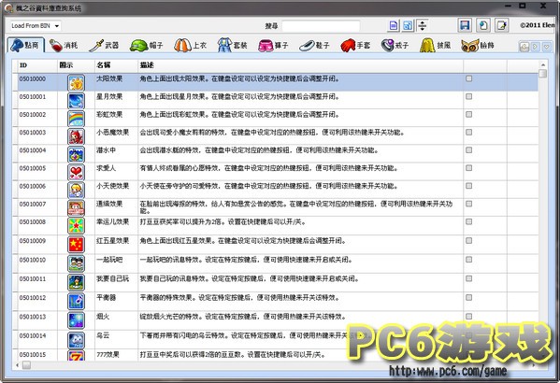Open the 手套 gloves tab

(x=355, y=46)
